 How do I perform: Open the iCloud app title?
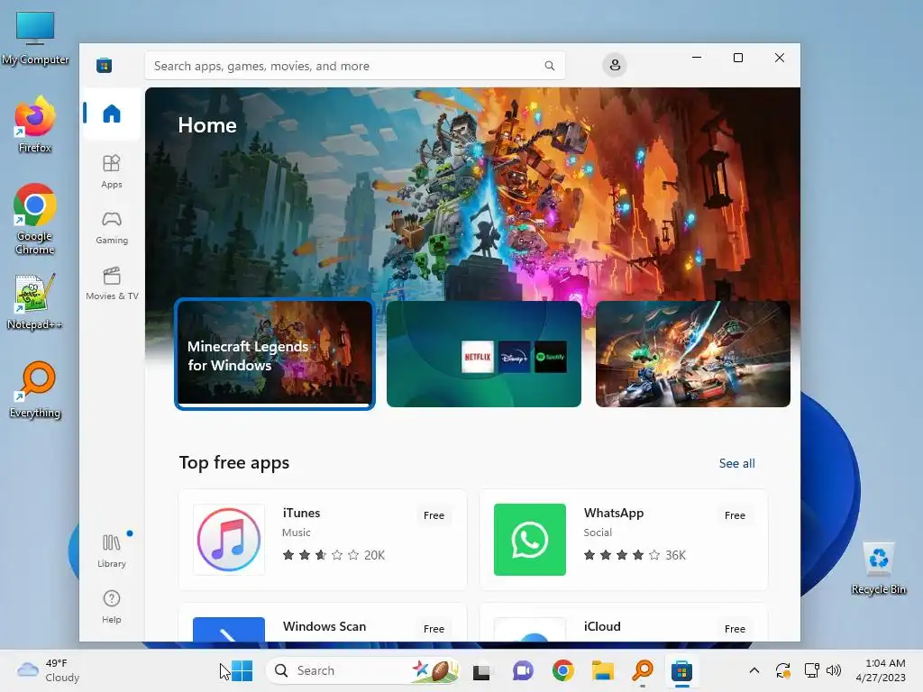point(602,626)
